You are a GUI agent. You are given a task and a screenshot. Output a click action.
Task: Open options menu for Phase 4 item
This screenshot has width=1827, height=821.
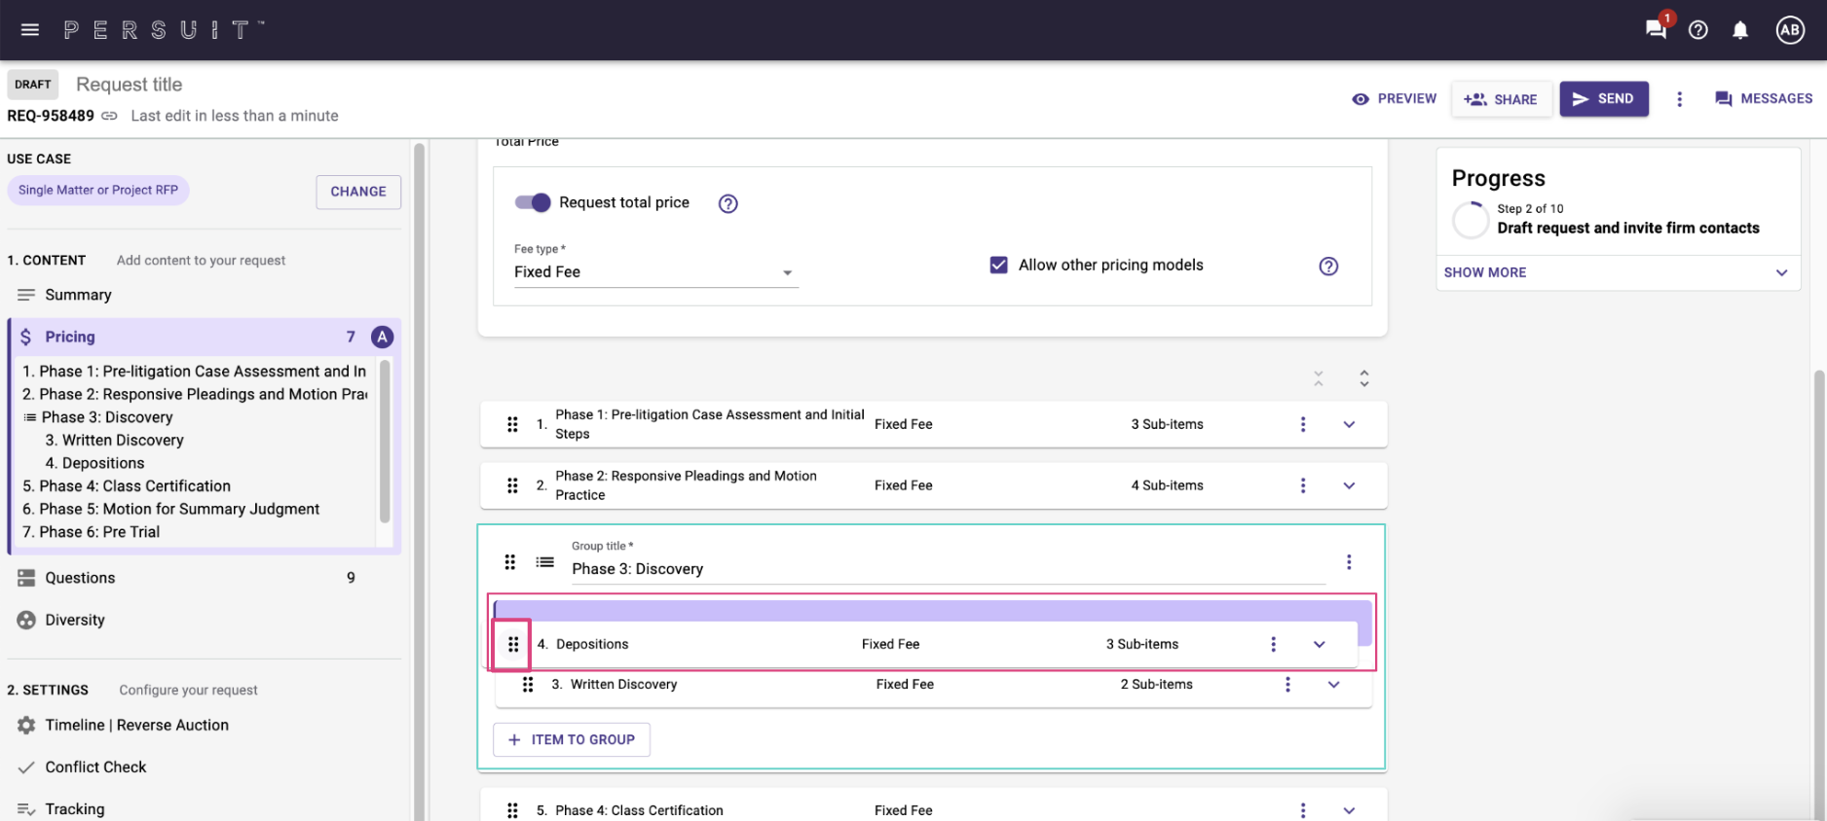(1303, 810)
